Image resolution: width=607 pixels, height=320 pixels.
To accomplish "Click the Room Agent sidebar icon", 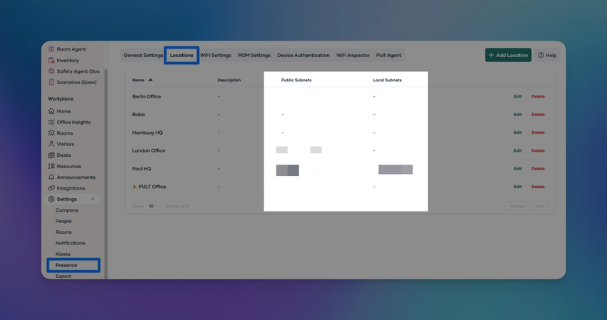I will [x=51, y=49].
